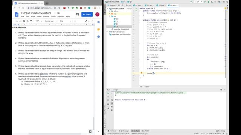This screenshot has width=241, height=135.
Task: Open the Event Log
Action: click(x=220, y=131)
